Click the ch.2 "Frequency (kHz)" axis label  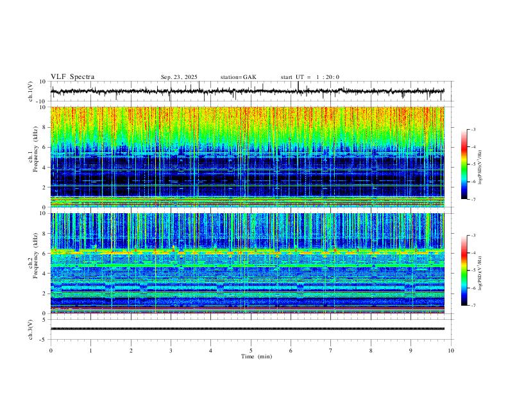point(35,256)
